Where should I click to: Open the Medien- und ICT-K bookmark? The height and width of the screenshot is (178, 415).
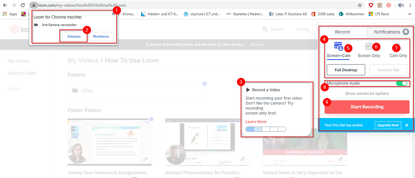point(160,14)
